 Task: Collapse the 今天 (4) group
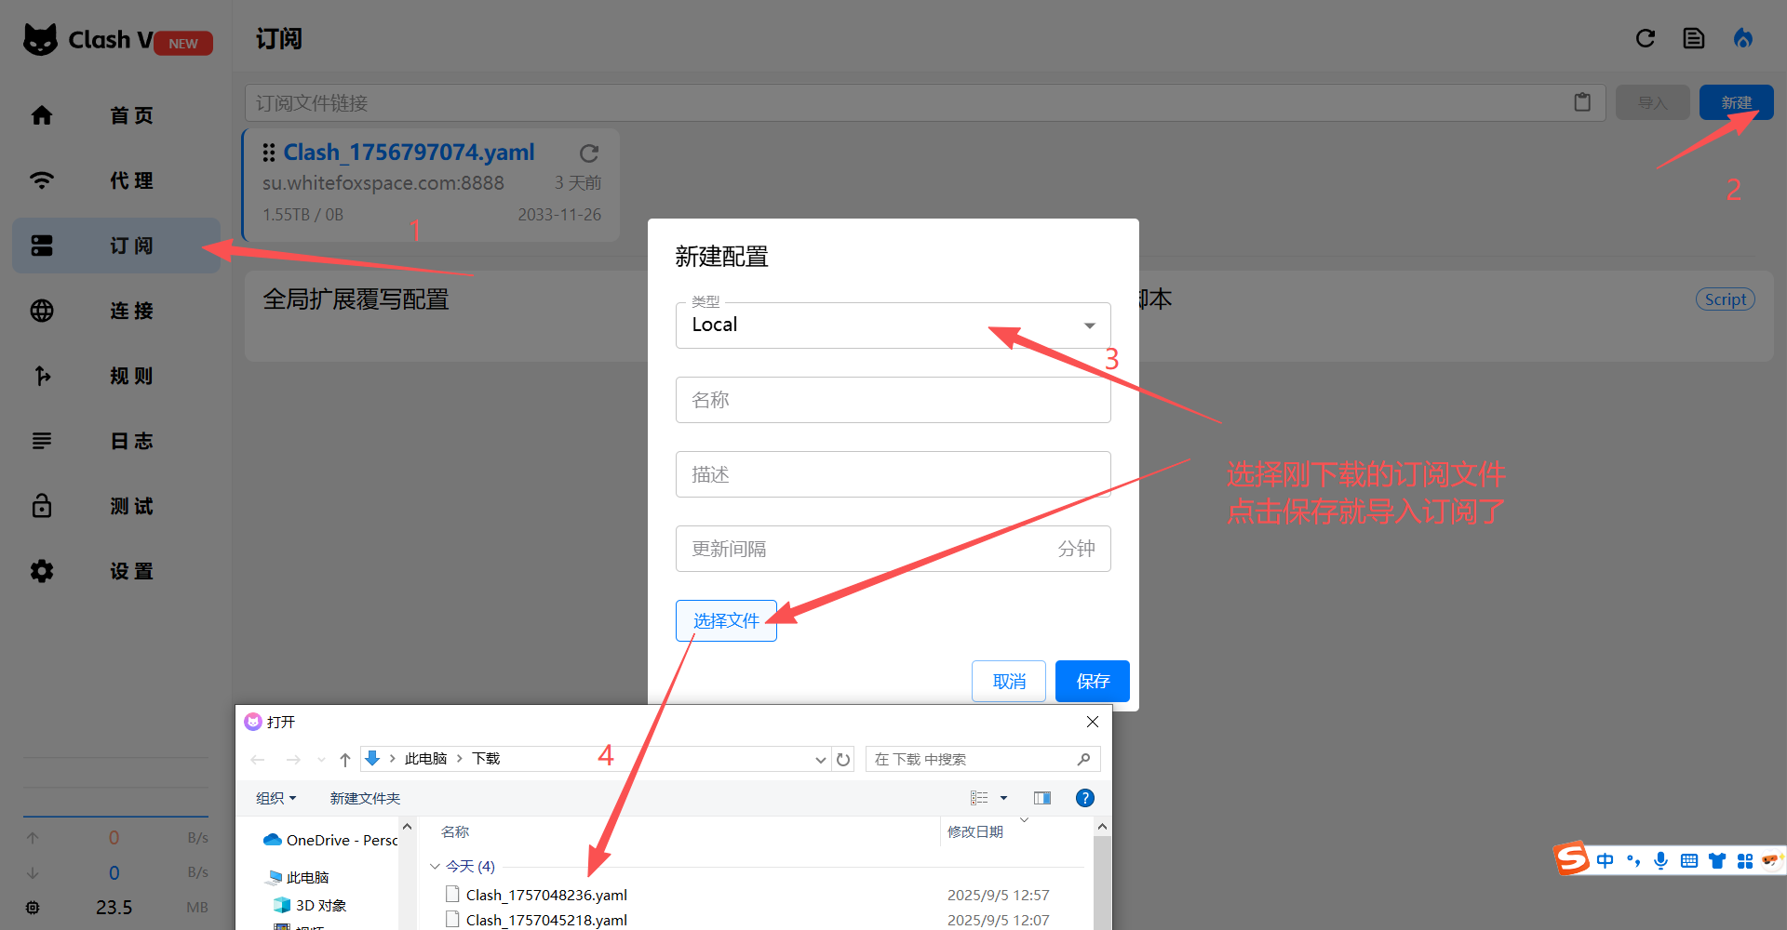[435, 866]
